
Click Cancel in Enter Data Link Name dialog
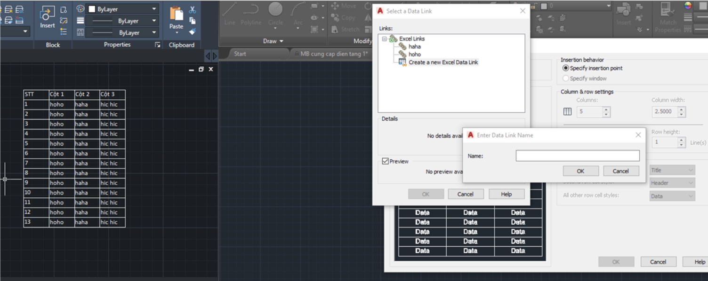point(621,171)
